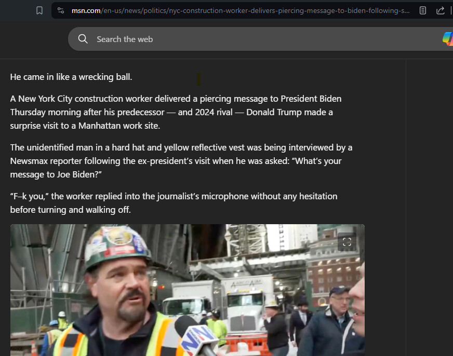Click the msn.com URL in address bar
Image resolution: width=453 pixels, height=356 pixels.
coord(241,11)
